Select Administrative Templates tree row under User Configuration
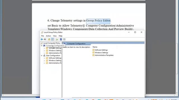The image size is (179, 100). [54, 63]
